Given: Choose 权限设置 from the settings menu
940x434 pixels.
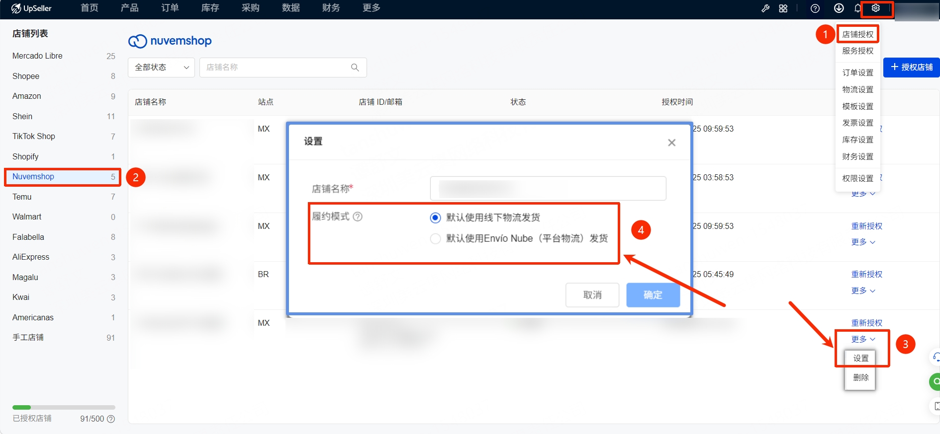Looking at the screenshot, I should click(858, 178).
